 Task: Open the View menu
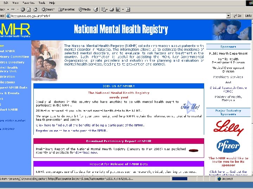coord(15,3)
